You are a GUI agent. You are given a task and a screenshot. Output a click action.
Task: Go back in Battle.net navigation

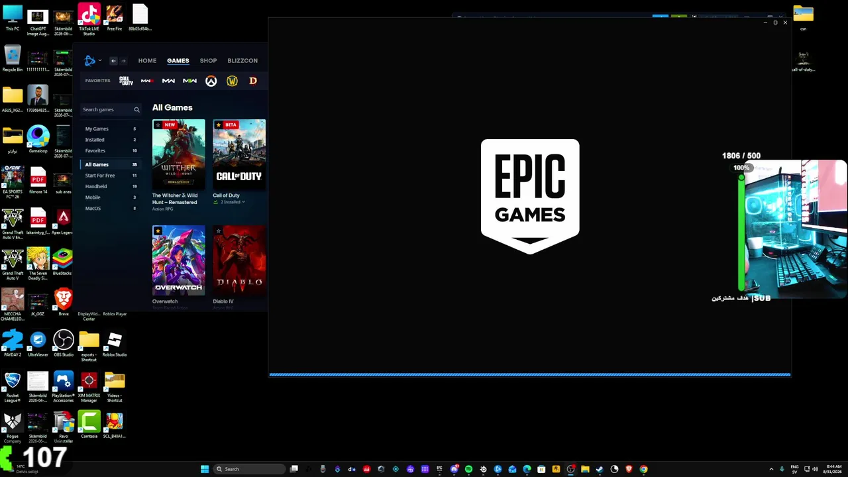tap(113, 61)
